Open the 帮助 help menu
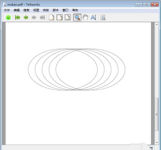Image resolution: width=161 pixels, height=150 pixels. click(x=75, y=10)
